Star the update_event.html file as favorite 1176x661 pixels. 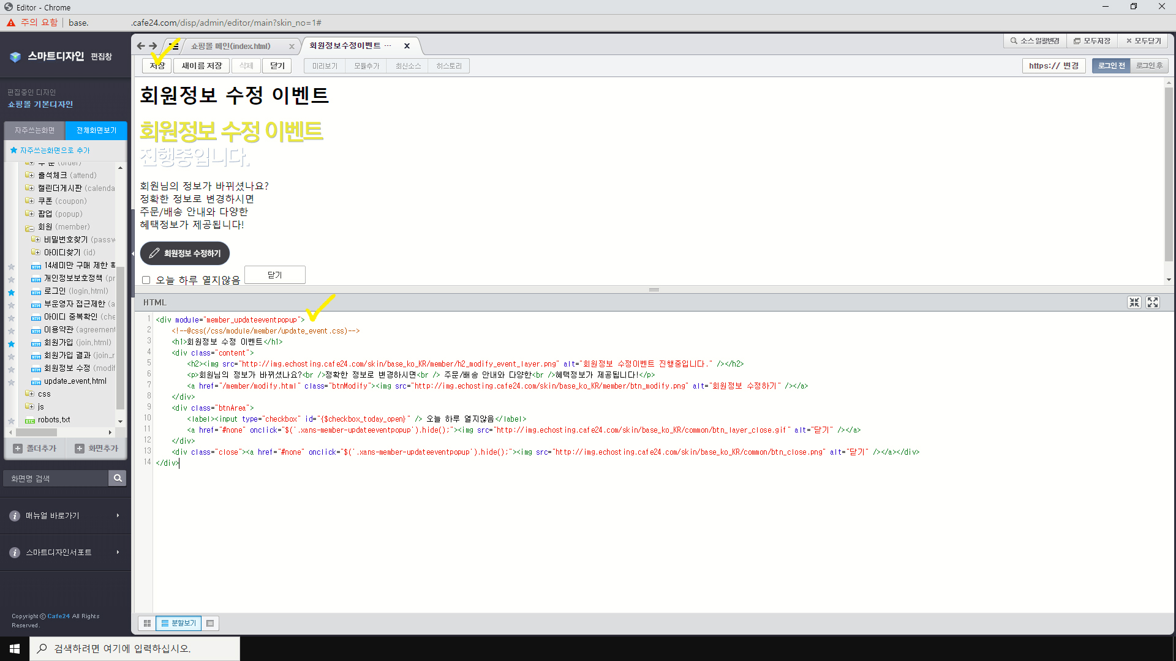click(x=11, y=382)
